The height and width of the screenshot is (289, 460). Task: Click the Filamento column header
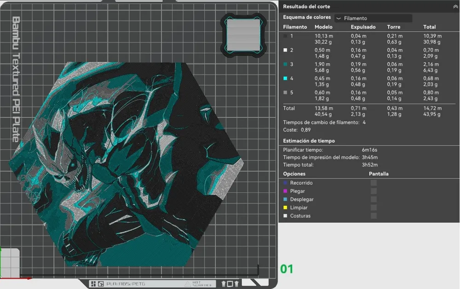click(295, 27)
